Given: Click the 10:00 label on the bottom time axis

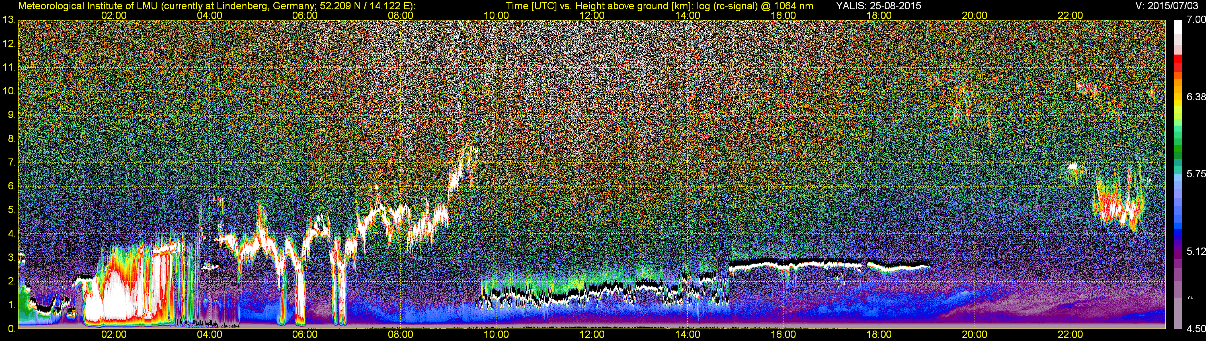Looking at the screenshot, I should (x=496, y=335).
